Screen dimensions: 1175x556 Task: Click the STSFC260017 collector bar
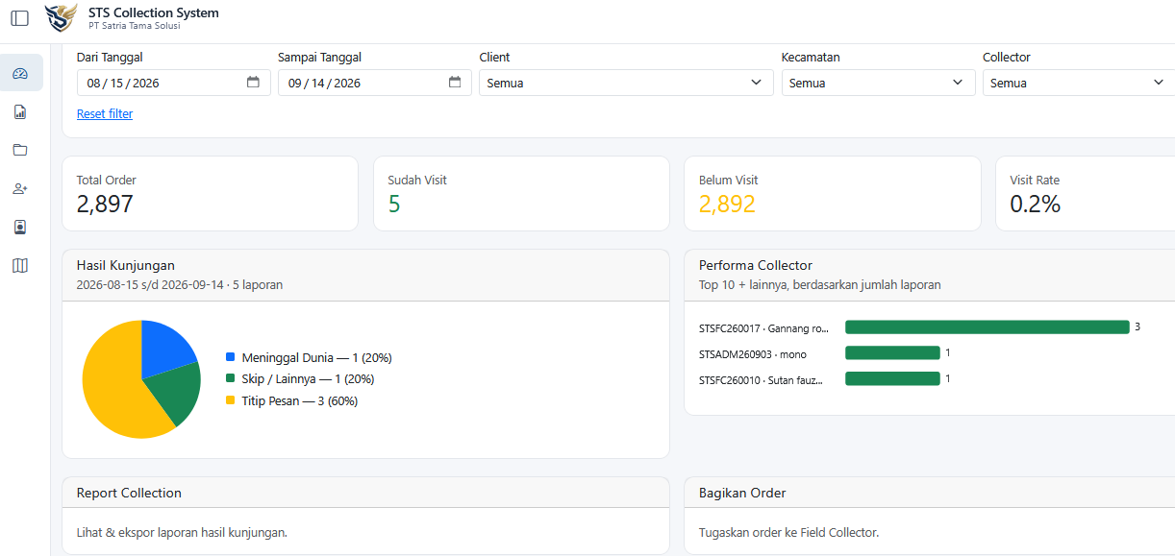987,327
